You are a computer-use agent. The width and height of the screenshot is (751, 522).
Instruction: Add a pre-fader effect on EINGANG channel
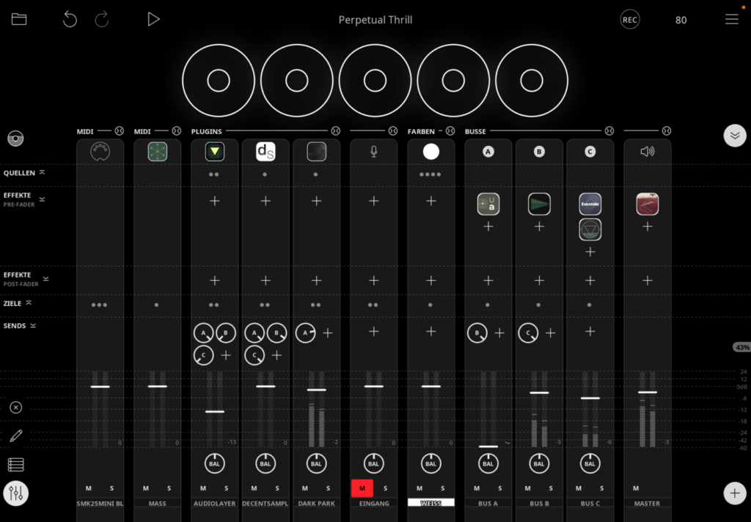pos(373,201)
